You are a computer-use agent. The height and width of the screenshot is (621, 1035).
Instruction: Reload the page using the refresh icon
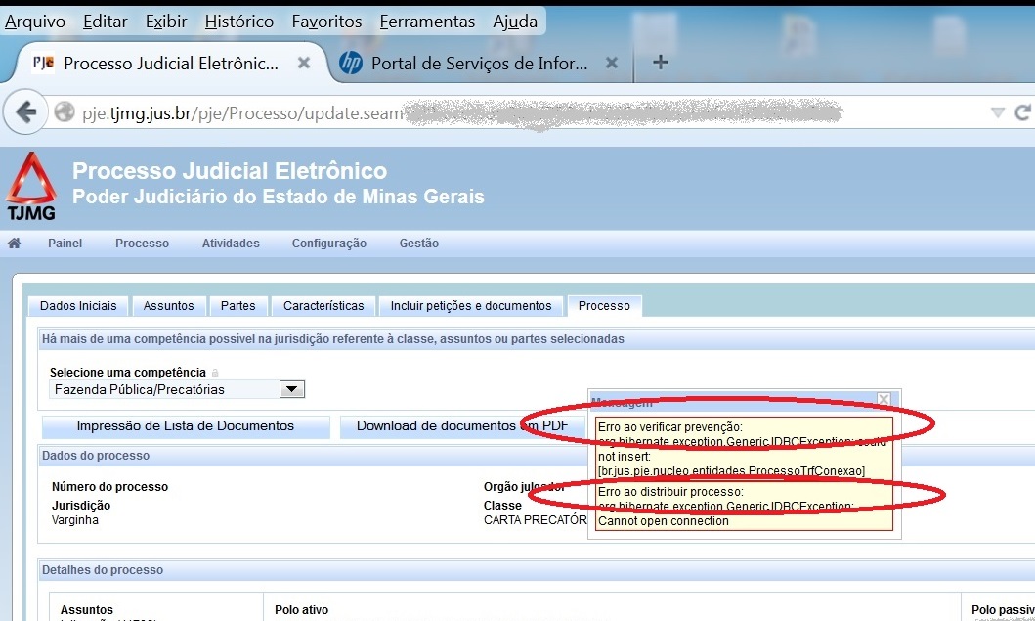[1022, 111]
